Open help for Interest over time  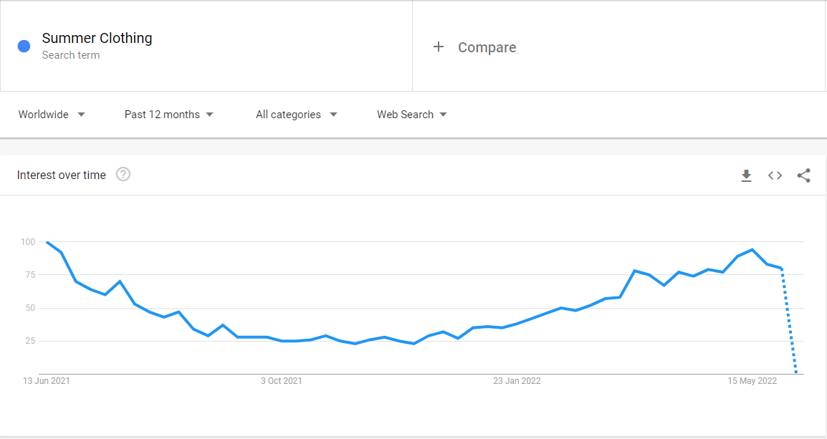123,175
